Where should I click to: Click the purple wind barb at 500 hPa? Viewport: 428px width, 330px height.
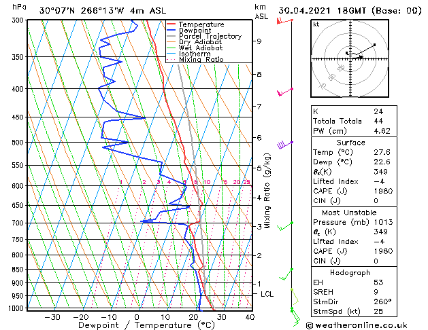tap(285, 145)
